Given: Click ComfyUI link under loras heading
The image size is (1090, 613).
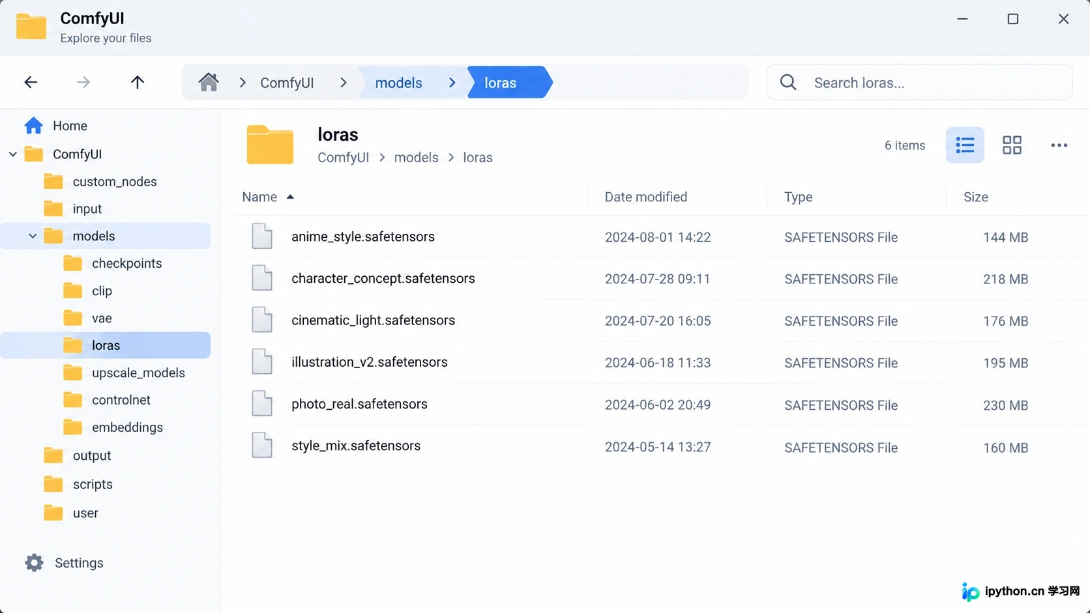Looking at the screenshot, I should click(x=343, y=158).
